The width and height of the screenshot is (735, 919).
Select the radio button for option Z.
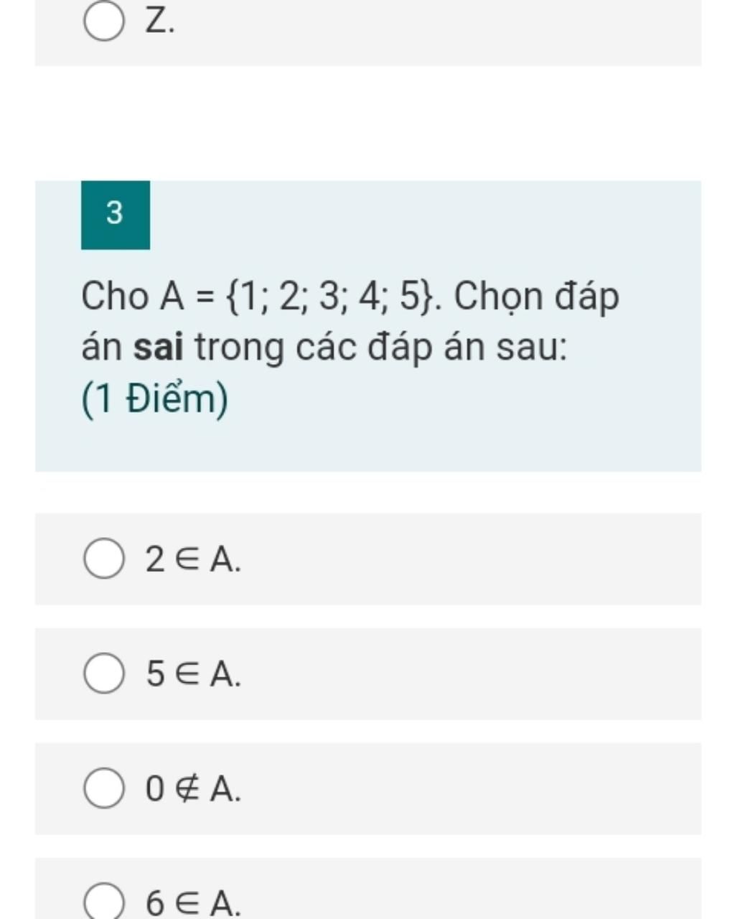tap(104, 22)
